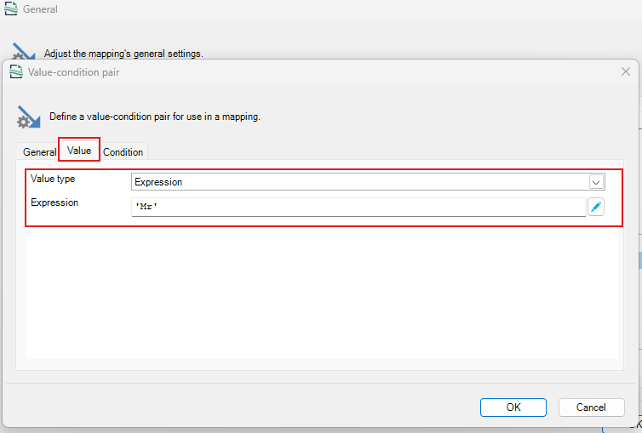The width and height of the screenshot is (642, 433).
Task: Click the mapping arrow gear icon in dialog
Action: click(x=29, y=117)
